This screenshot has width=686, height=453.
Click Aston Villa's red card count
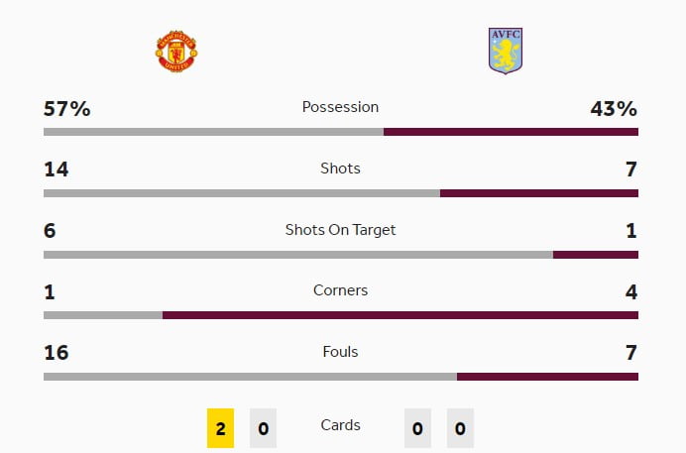click(x=460, y=428)
